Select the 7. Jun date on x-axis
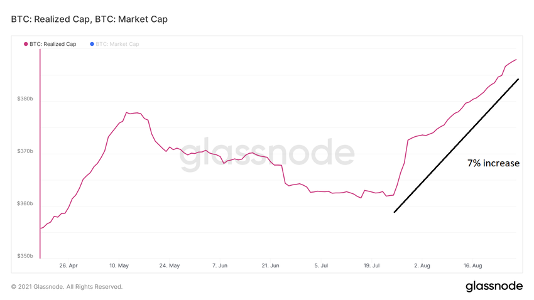Viewport: 534px width, 300px height. [x=220, y=266]
